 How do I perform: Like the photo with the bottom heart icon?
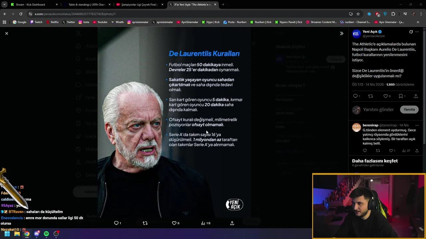click(174, 223)
